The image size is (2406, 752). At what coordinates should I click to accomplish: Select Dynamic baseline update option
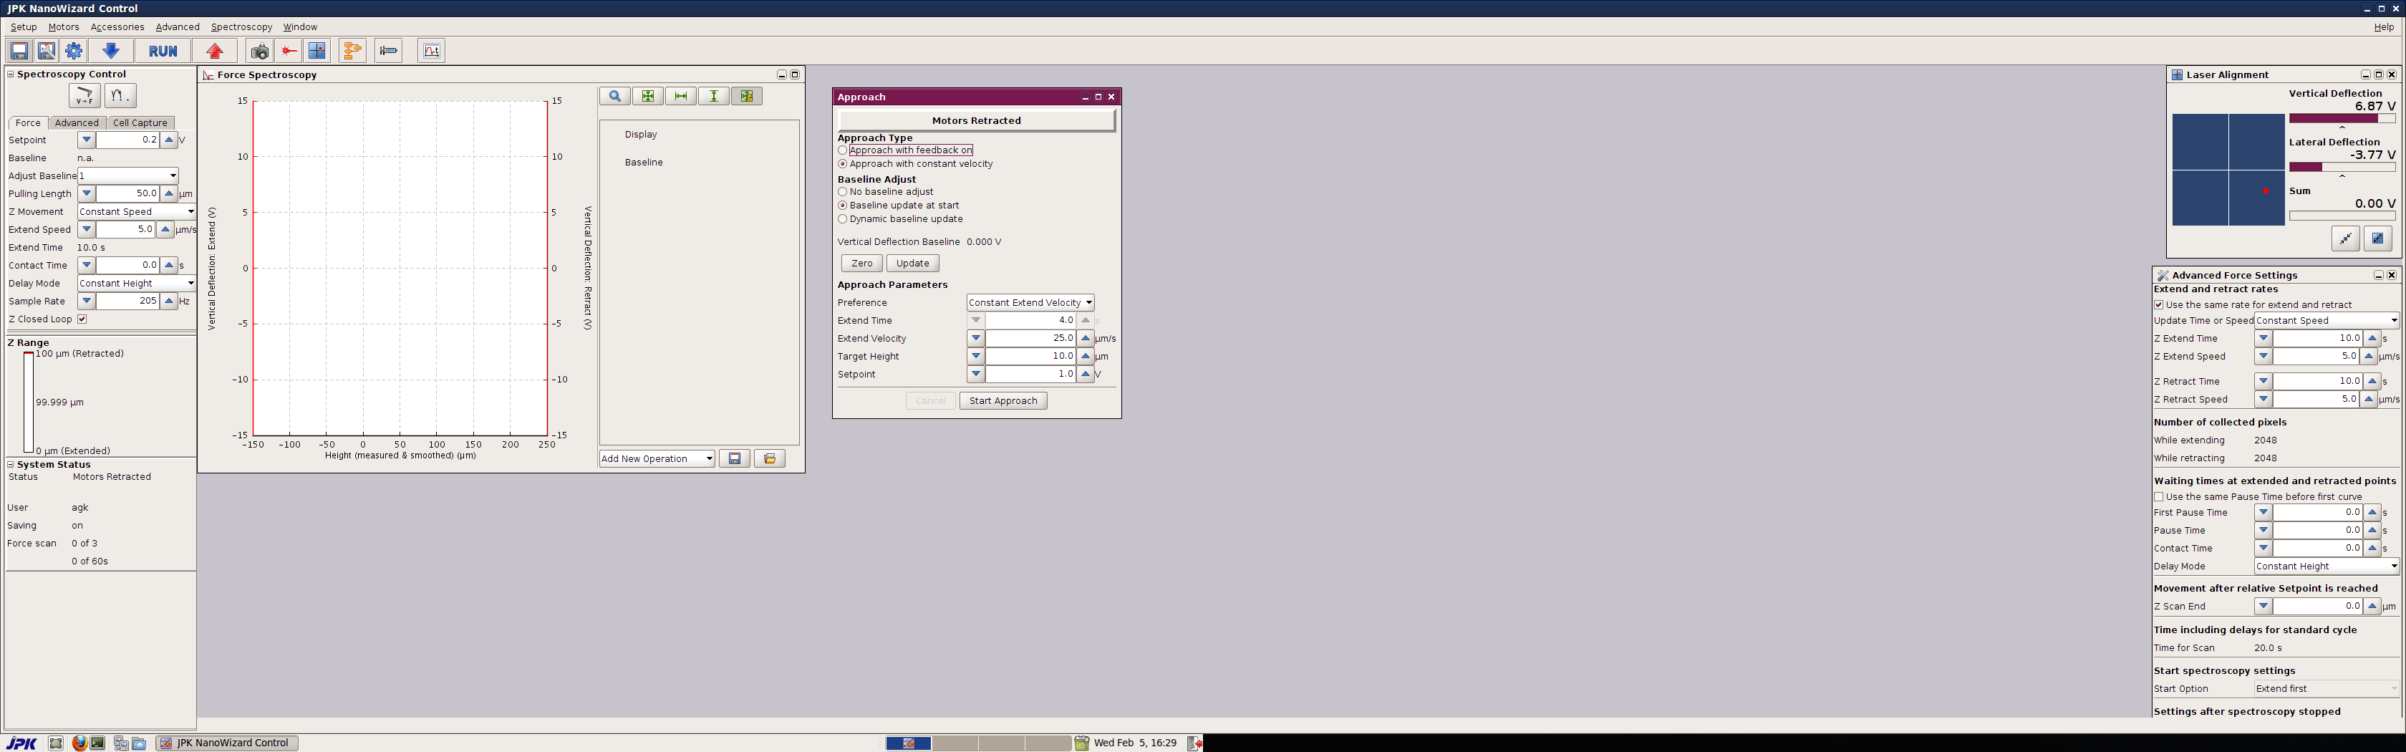click(843, 220)
